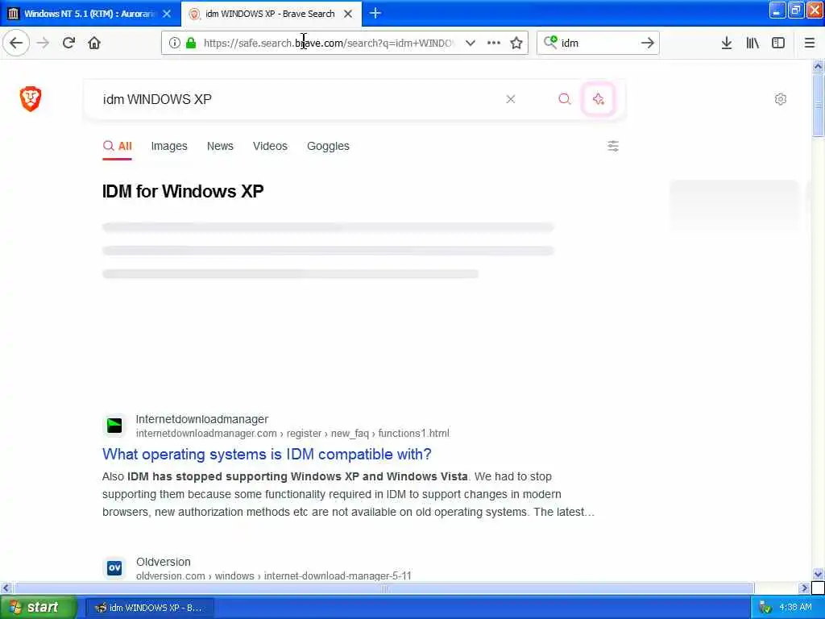
Task: Switch to News results
Action: click(220, 146)
